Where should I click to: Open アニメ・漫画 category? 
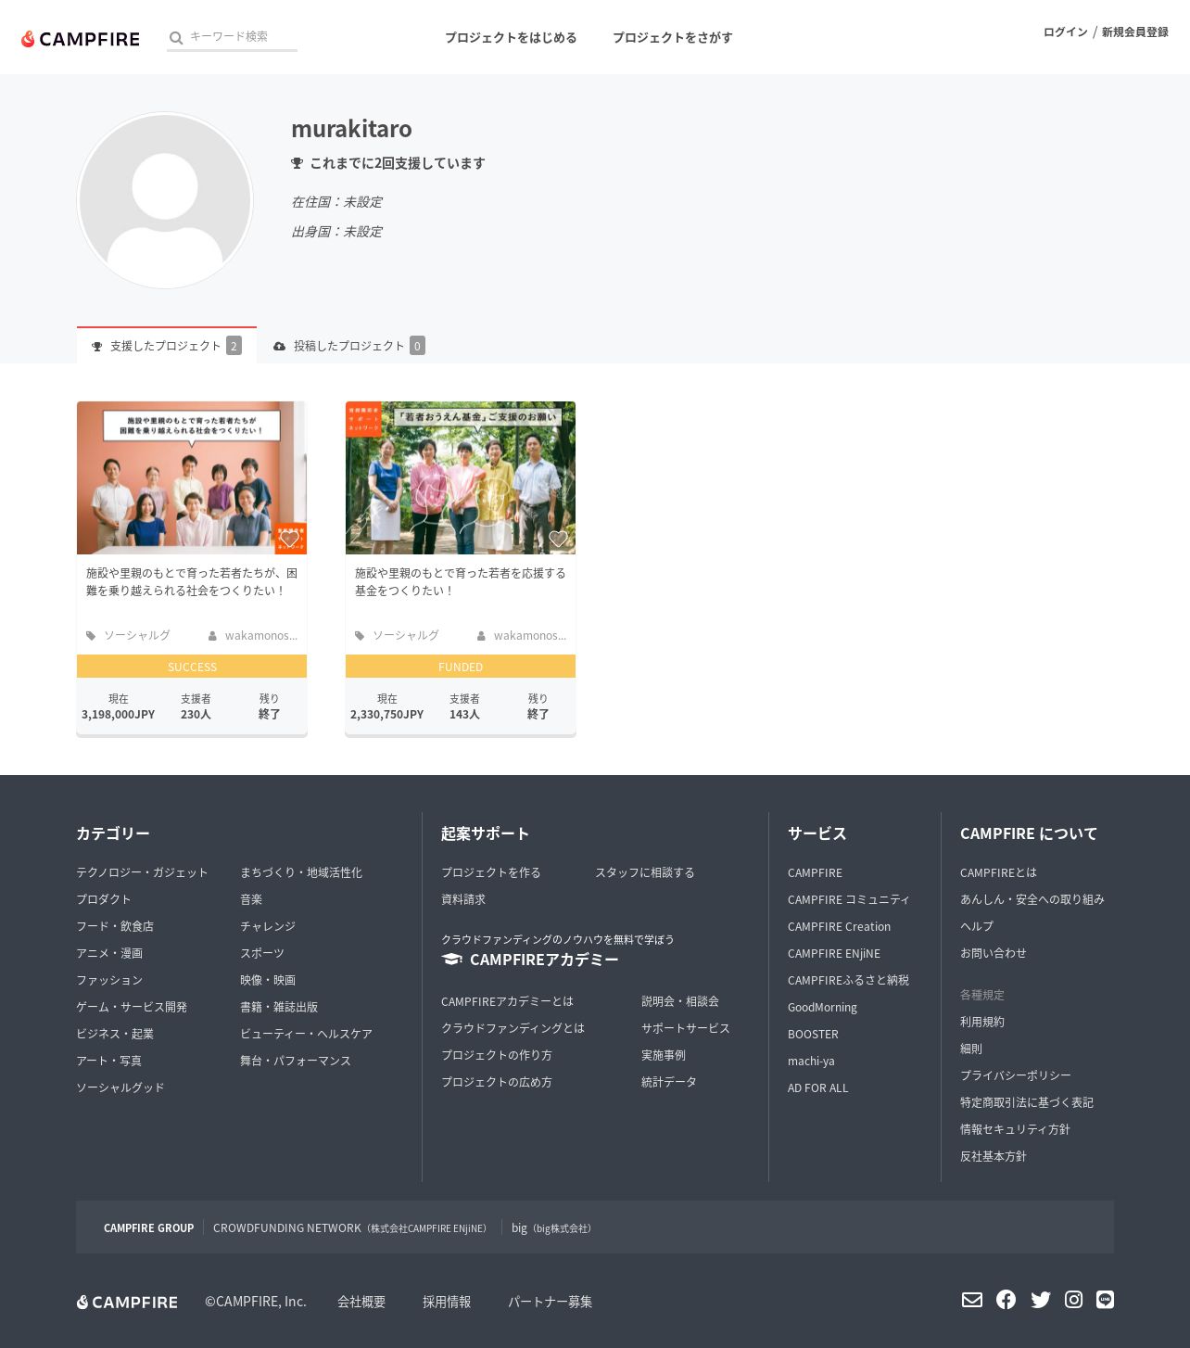pos(109,953)
